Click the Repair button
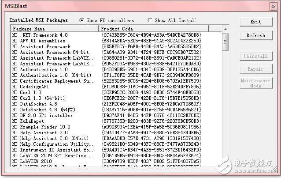 click(256, 69)
